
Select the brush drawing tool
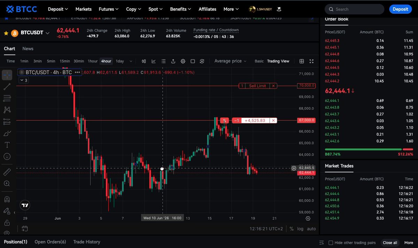[x=7, y=133]
